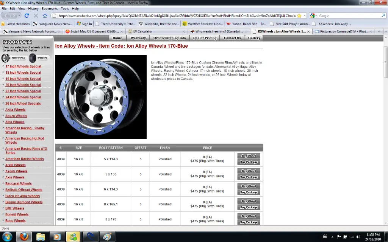Open the Tools menu
Viewport: 388px width, 242px height.
pyautogui.click(x=65, y=8)
